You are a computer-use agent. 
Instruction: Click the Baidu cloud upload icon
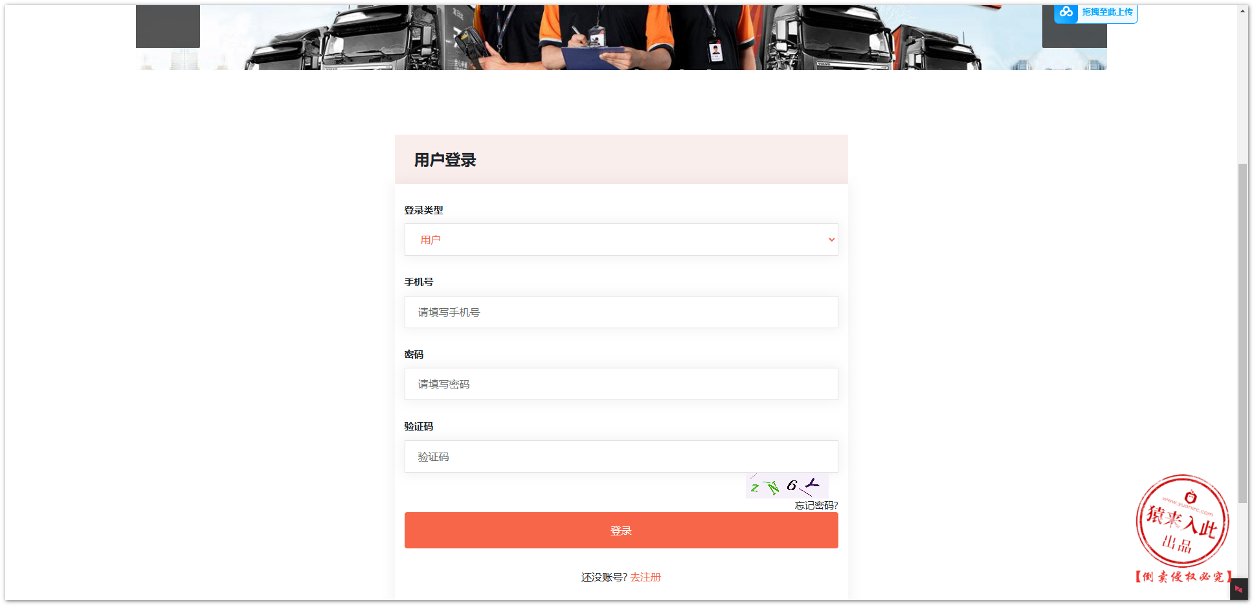tap(1066, 12)
